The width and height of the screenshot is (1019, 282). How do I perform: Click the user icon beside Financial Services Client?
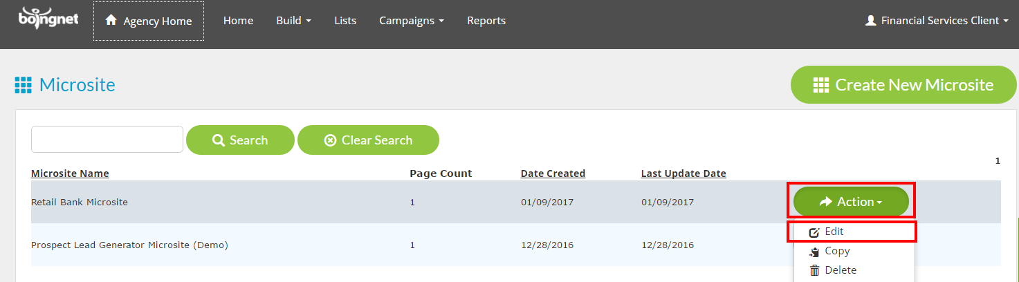click(x=871, y=21)
